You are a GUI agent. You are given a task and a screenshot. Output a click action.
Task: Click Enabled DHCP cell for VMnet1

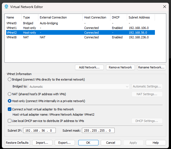point(117,28)
